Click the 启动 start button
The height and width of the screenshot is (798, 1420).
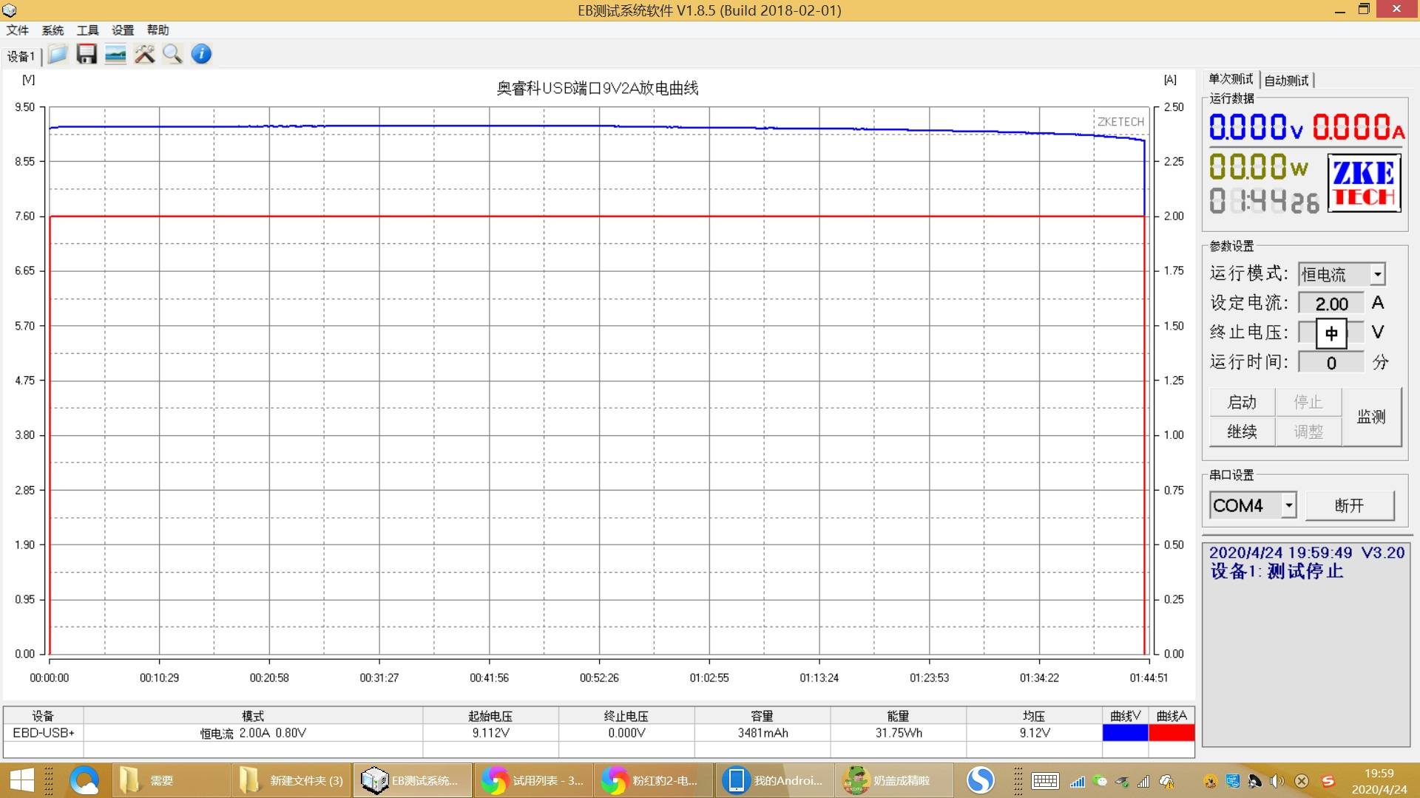pos(1242,402)
